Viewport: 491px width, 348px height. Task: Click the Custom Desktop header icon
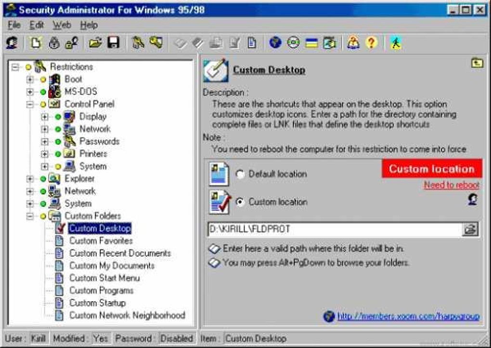(x=216, y=70)
